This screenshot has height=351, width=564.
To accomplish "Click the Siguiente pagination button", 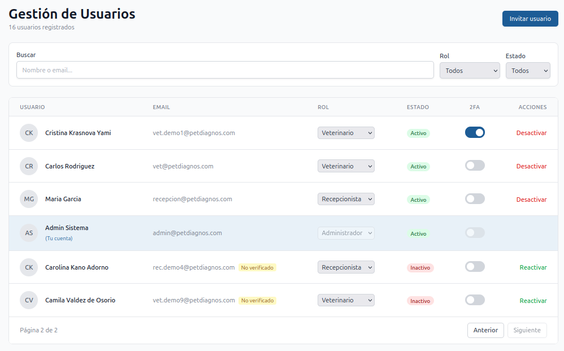I will [x=527, y=330].
